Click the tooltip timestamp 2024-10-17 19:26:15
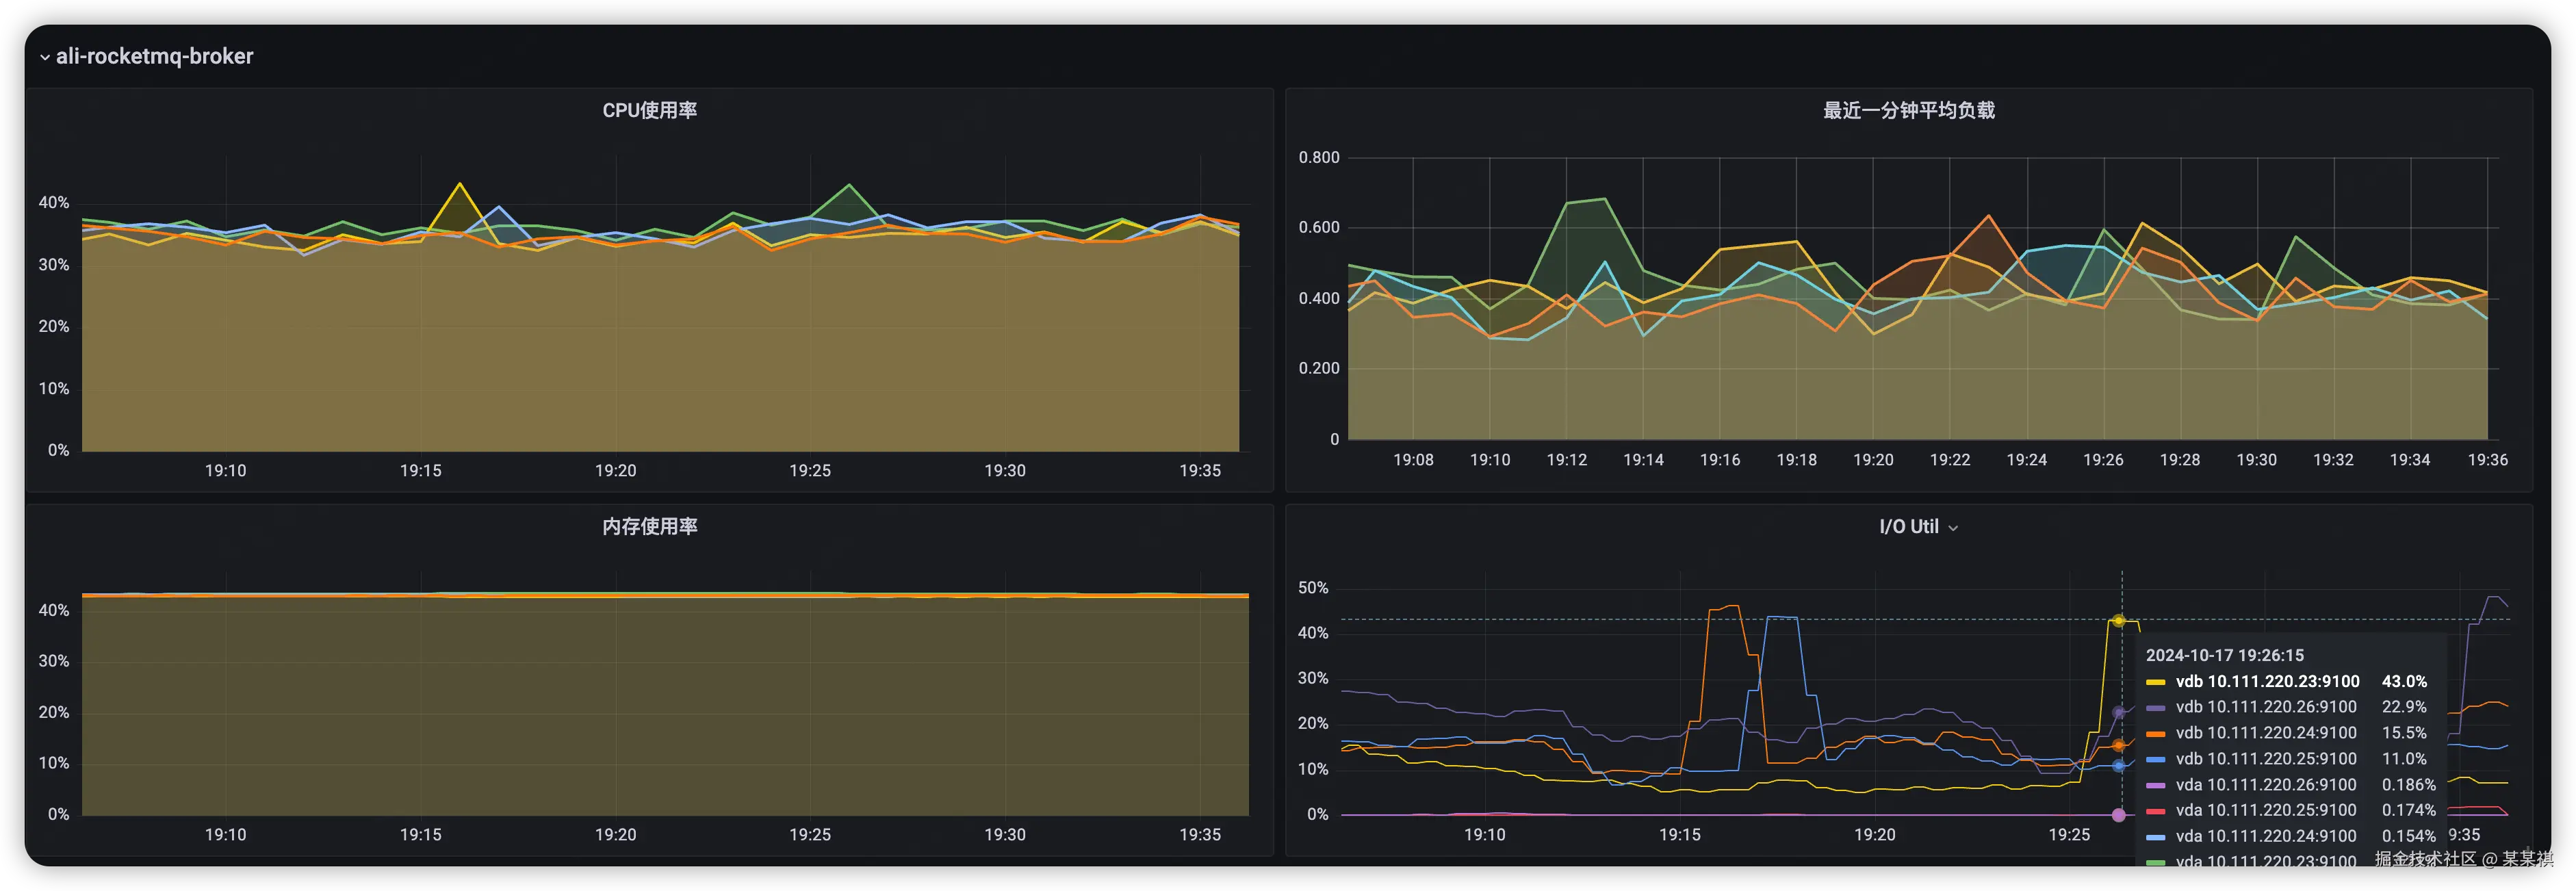Image resolution: width=2576 pixels, height=891 pixels. pyautogui.click(x=2224, y=655)
